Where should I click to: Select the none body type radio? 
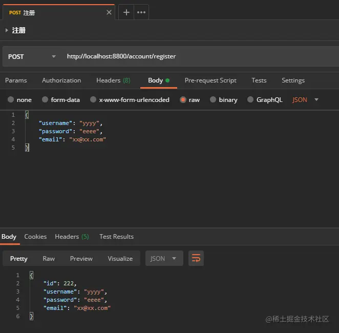[11, 100]
